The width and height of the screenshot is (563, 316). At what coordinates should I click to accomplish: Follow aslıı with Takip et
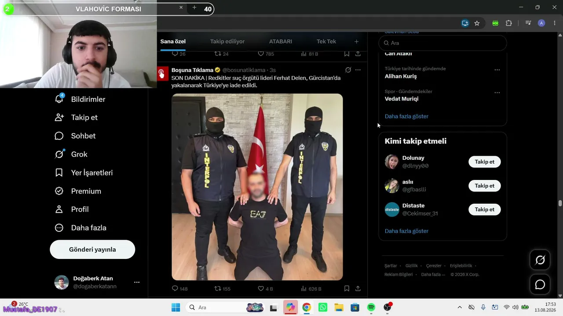click(485, 186)
